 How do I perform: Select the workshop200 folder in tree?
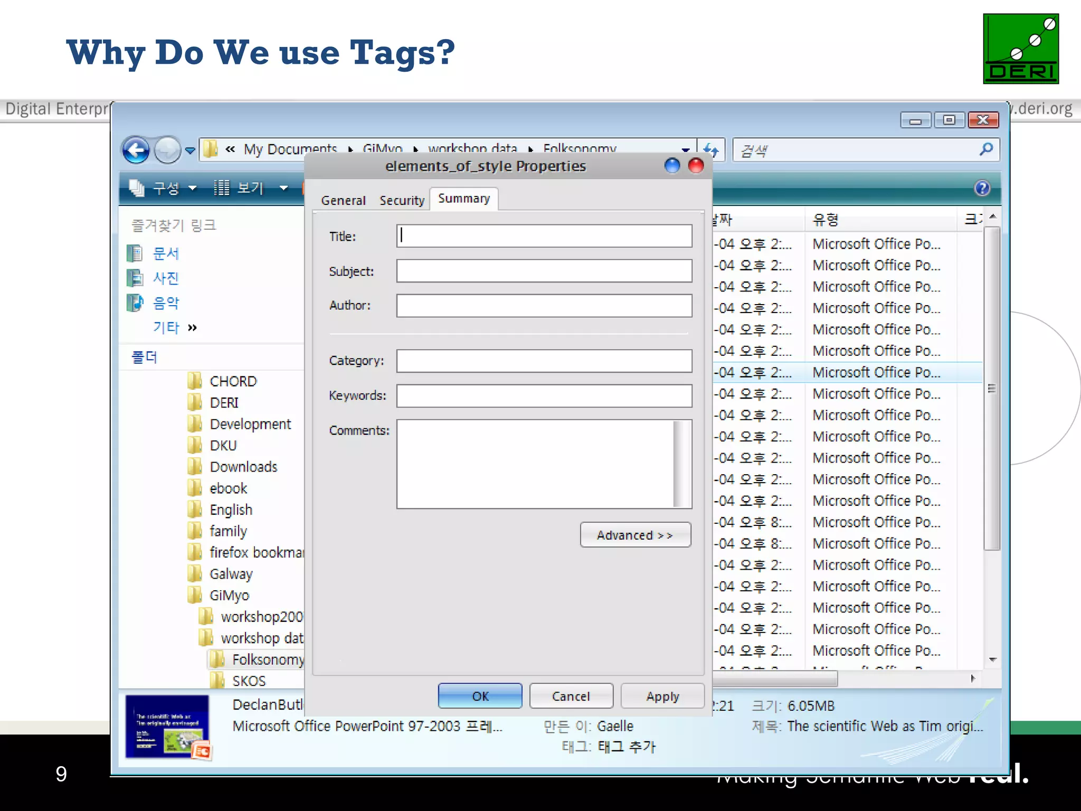pyautogui.click(x=251, y=617)
